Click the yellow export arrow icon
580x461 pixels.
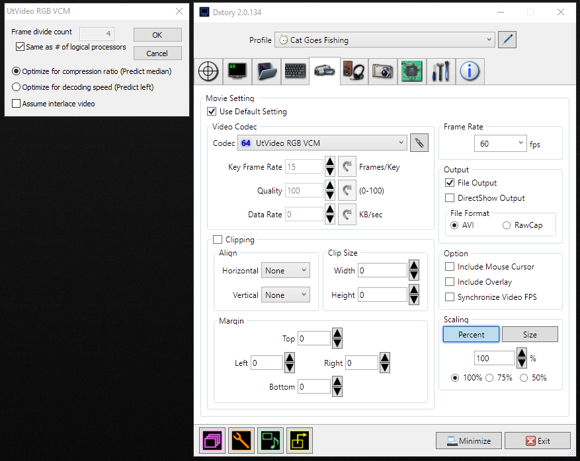(299, 441)
